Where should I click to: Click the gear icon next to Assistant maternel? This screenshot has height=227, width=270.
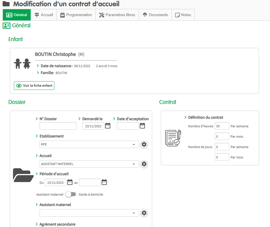[144, 213]
